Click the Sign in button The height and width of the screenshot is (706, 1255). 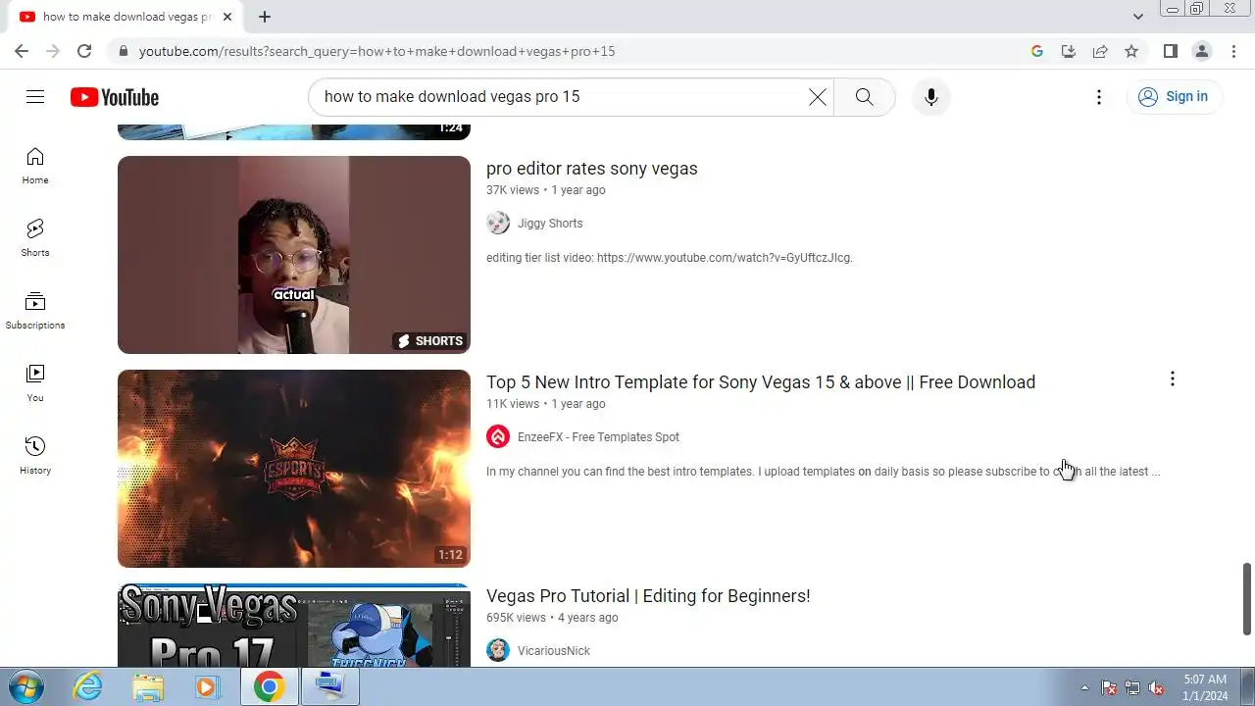(x=1173, y=96)
